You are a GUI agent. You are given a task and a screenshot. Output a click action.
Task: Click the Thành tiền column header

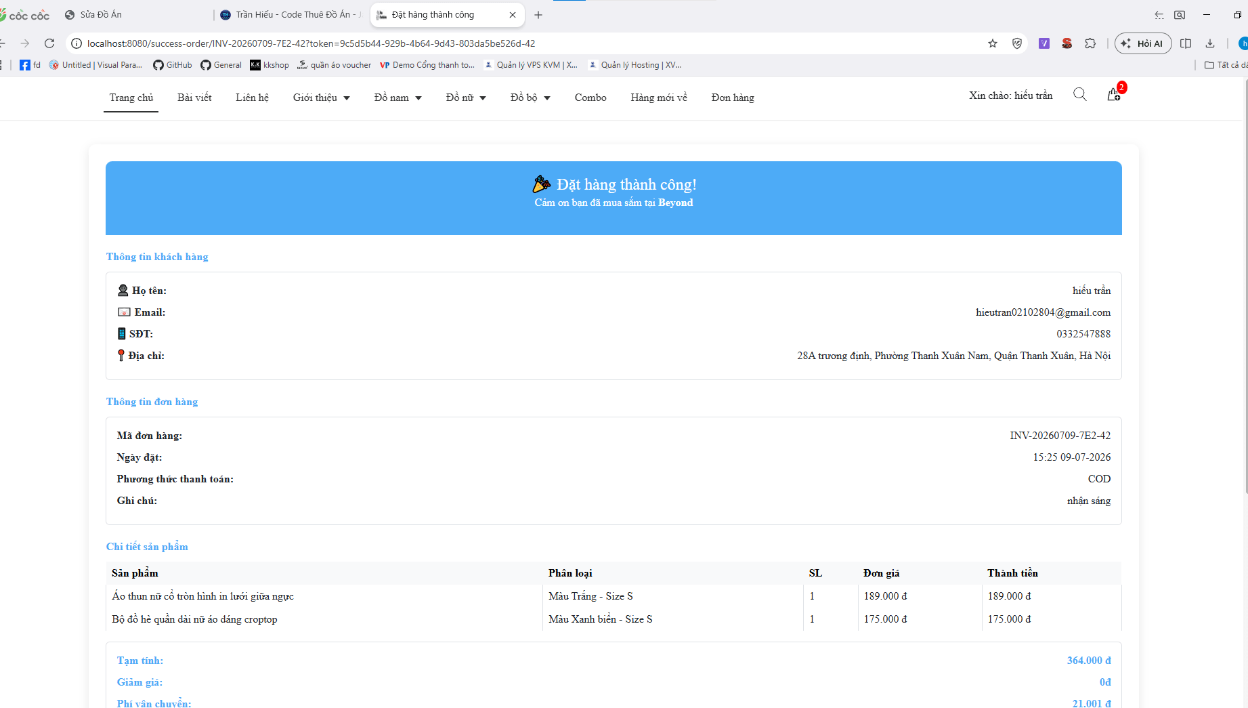tap(1012, 573)
